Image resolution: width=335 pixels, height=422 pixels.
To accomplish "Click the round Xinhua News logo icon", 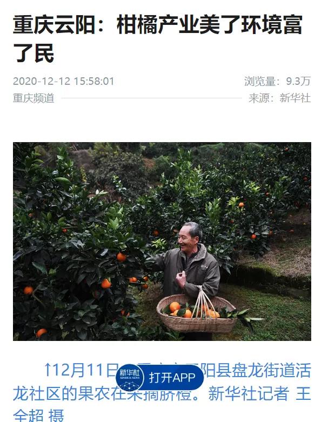I will 130,378.
